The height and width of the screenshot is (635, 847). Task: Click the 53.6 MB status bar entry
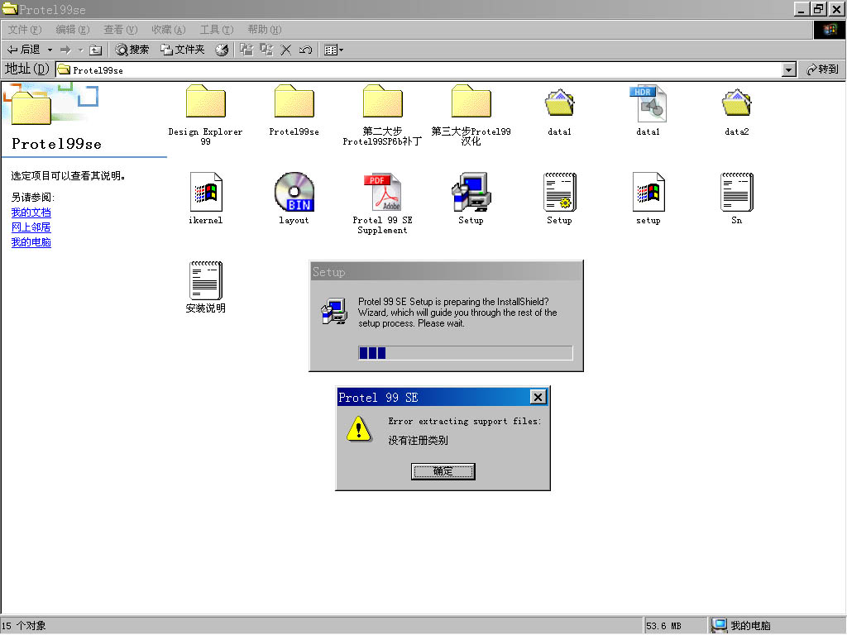point(663,626)
